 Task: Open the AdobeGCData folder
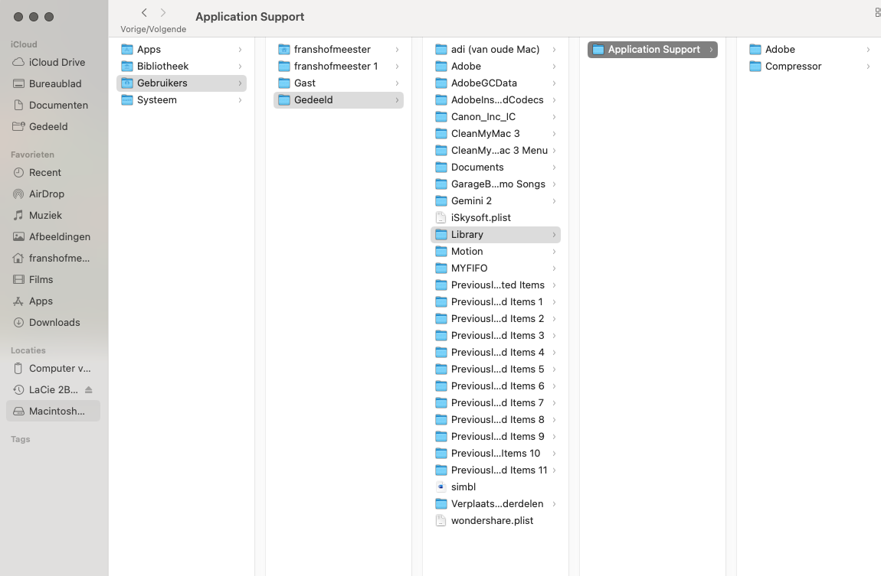(x=496, y=83)
